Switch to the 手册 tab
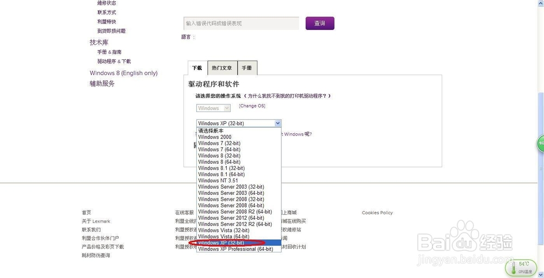Screen dimensions: 544x278 pos(247,68)
